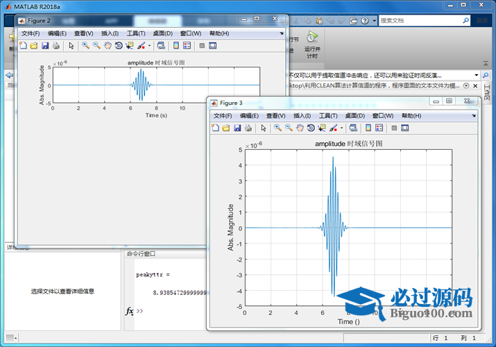Viewport: 496px width, 347px height.
Task: Open 编辑(E) menu in Figure 3
Action: point(249,116)
